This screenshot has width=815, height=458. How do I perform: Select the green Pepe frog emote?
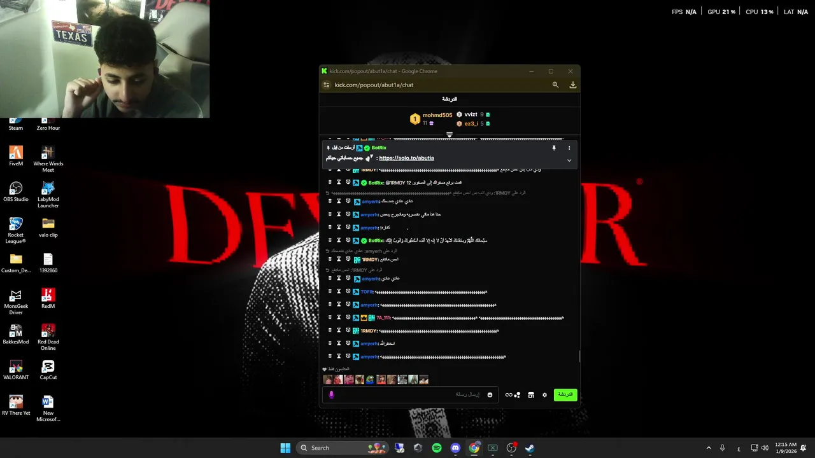(x=370, y=380)
